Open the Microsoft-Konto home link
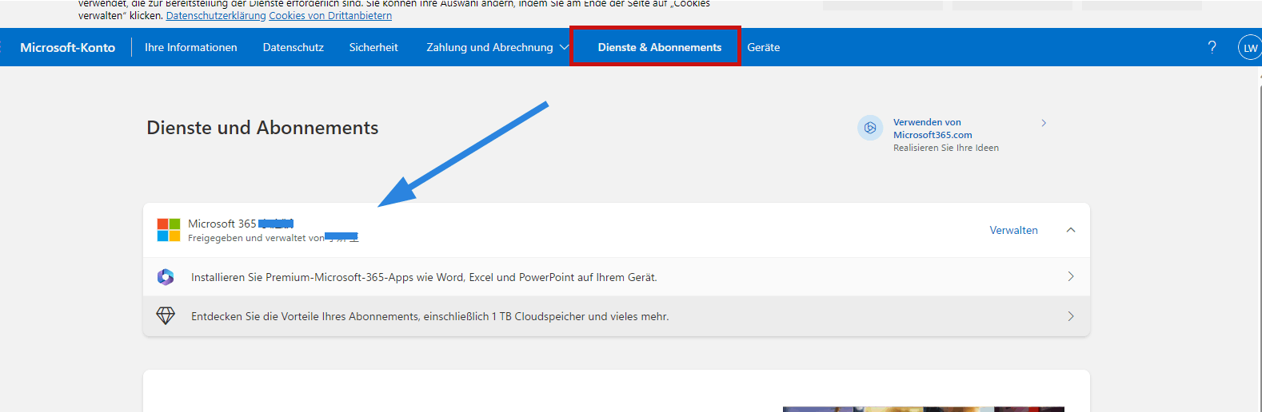1262x412 pixels. [x=67, y=47]
